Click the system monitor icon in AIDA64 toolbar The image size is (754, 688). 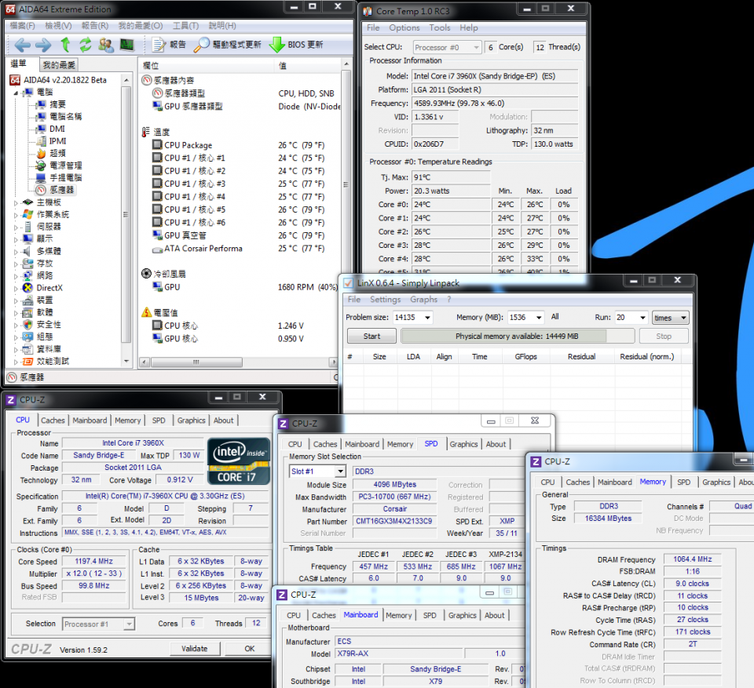click(x=126, y=45)
